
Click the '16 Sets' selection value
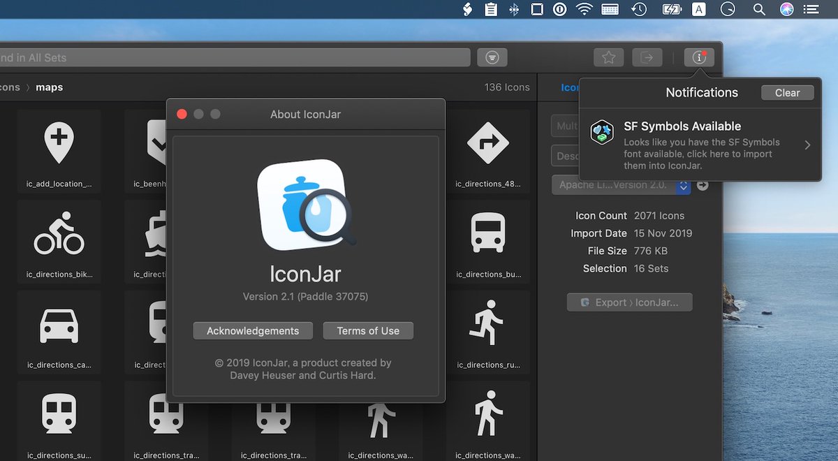point(651,268)
